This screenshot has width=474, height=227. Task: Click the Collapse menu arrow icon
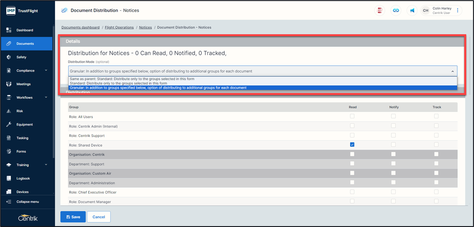[x=9, y=202]
